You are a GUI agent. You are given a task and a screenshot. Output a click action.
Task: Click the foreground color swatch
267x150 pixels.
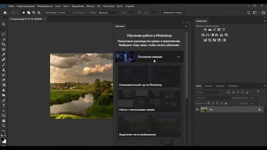tap(2, 140)
